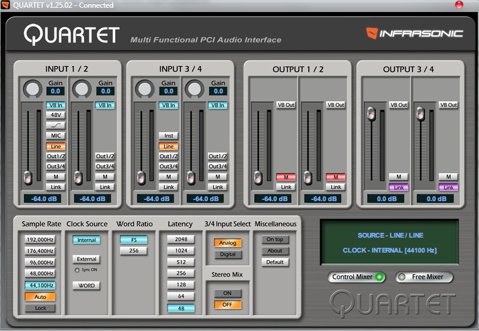Link Input 4 with Link button
The height and width of the screenshot is (331, 479).
point(218,187)
